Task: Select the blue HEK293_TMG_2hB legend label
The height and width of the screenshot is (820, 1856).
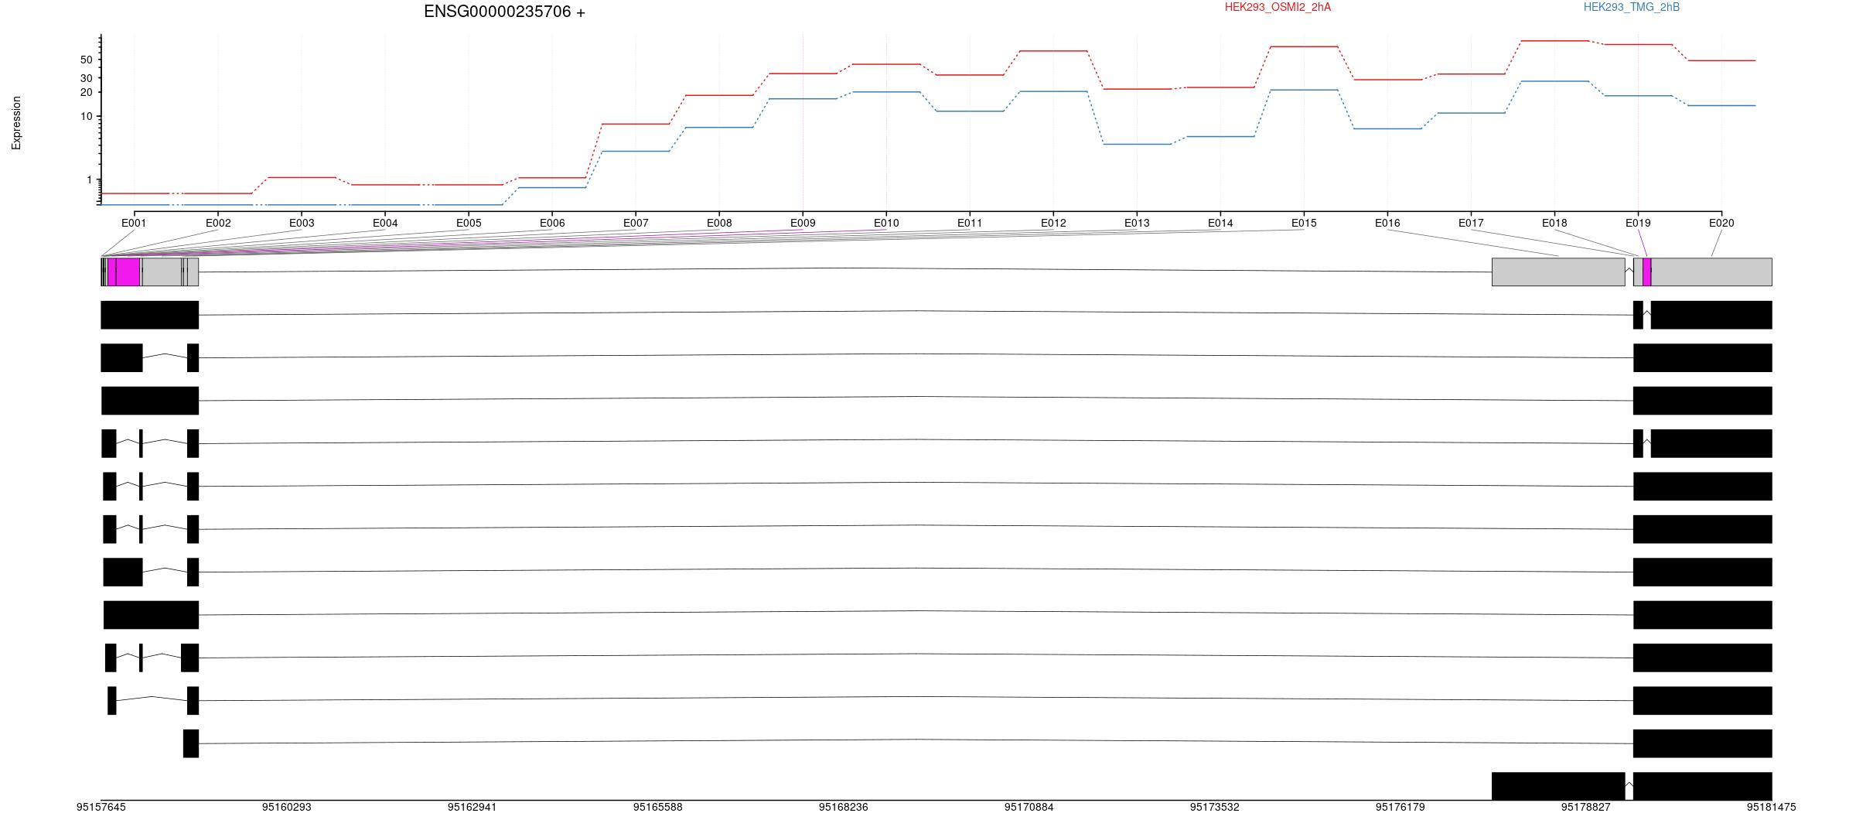Action: pos(1631,7)
